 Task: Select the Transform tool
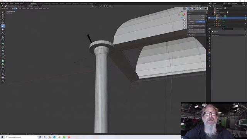(3, 29)
